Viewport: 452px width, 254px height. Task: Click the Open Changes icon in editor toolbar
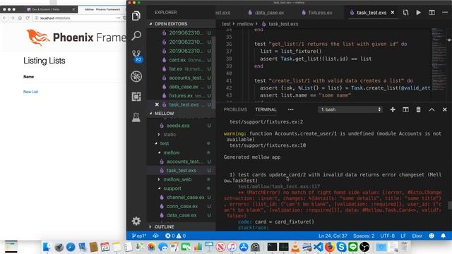tap(405, 13)
